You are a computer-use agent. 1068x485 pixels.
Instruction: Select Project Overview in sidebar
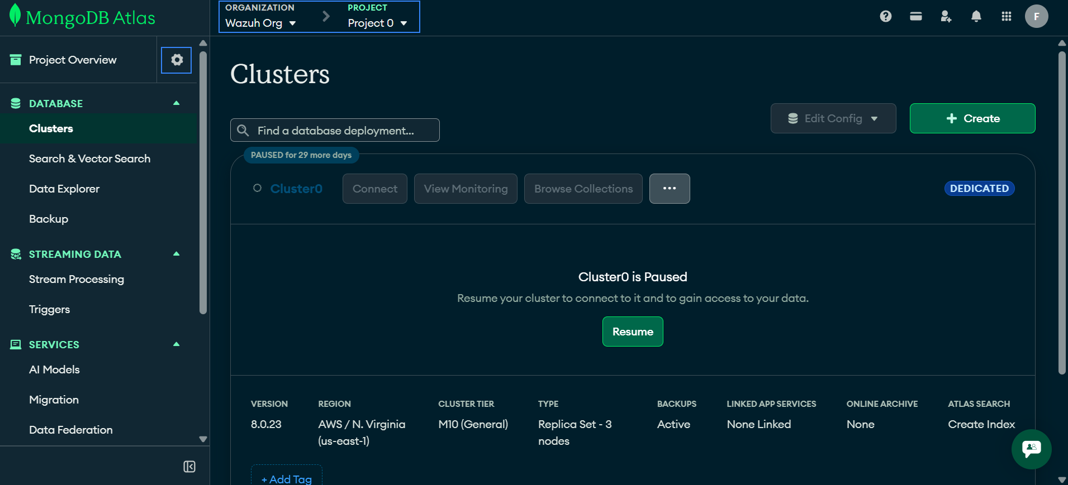[x=73, y=60]
